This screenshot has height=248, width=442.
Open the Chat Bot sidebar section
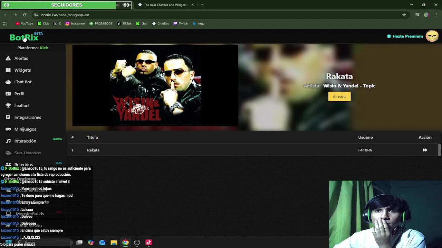23,82
